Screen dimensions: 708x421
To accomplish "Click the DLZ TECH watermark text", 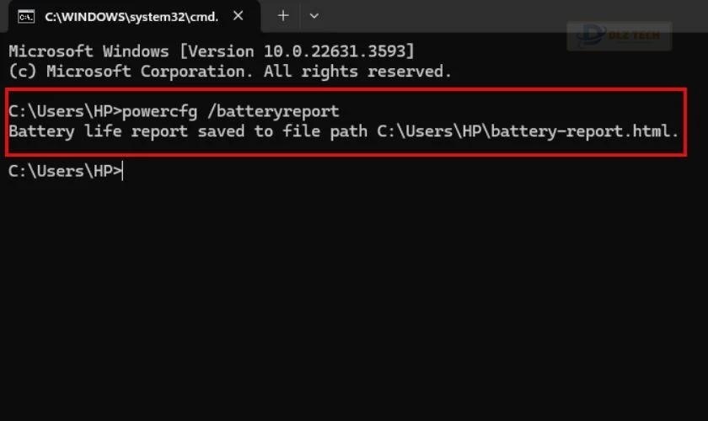I will coord(634,35).
